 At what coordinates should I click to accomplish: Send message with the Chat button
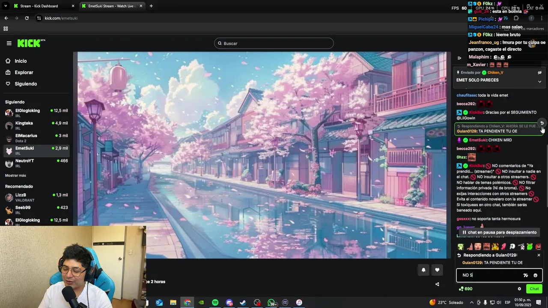click(x=534, y=289)
